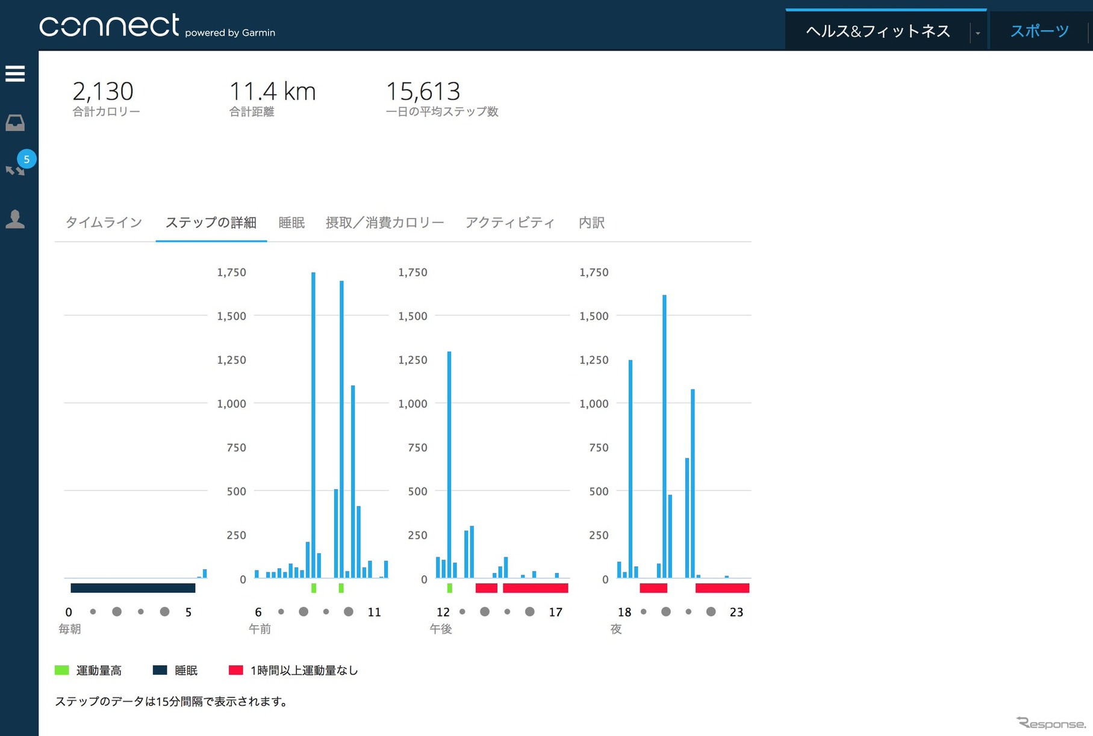Click the red 1時間以上運動量なし legend swatch
Viewport: 1093px width, 736px height.
pyautogui.click(x=236, y=670)
